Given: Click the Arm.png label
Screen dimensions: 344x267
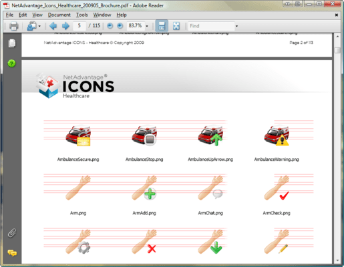Looking at the screenshot, I should [x=78, y=213].
